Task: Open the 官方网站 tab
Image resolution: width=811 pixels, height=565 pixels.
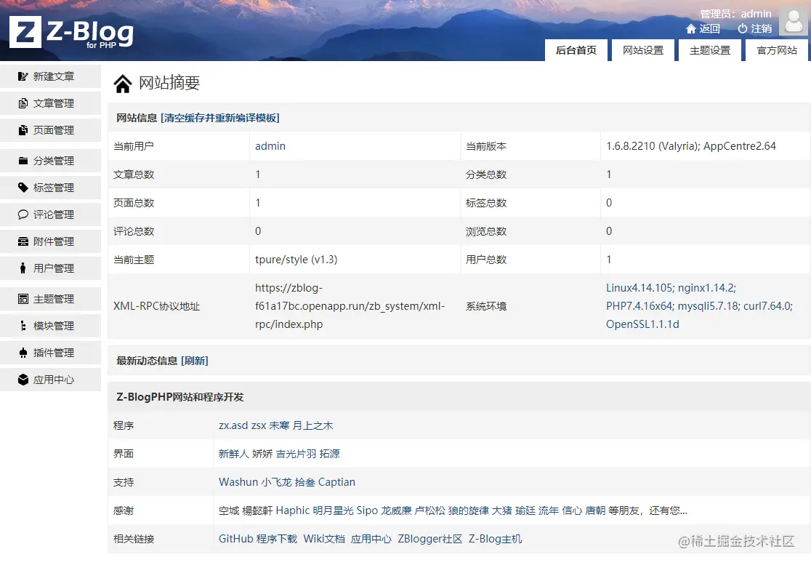Action: click(777, 50)
